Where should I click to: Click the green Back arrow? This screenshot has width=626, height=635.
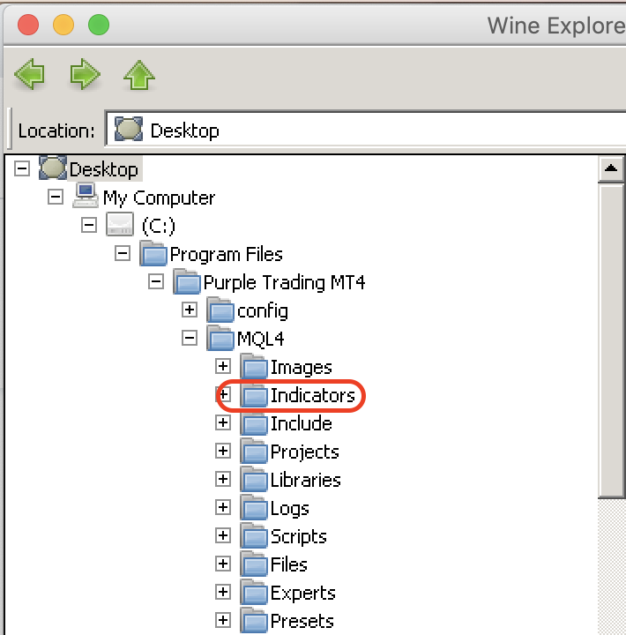click(x=29, y=74)
